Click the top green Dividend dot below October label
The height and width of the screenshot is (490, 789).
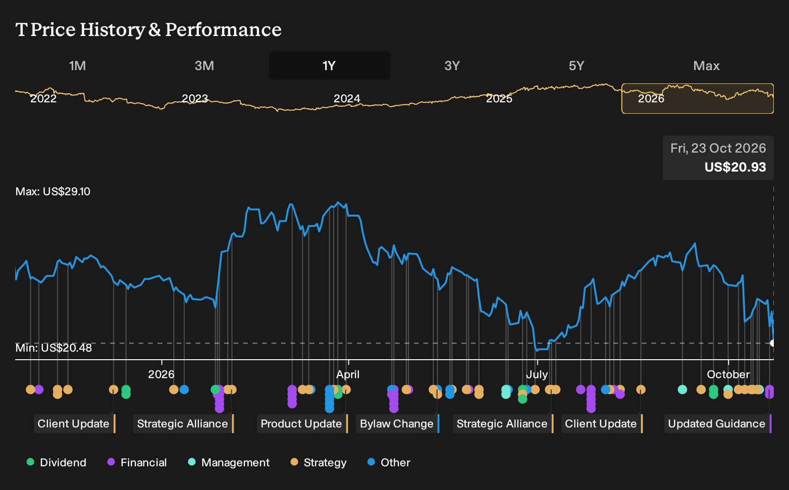coord(714,390)
